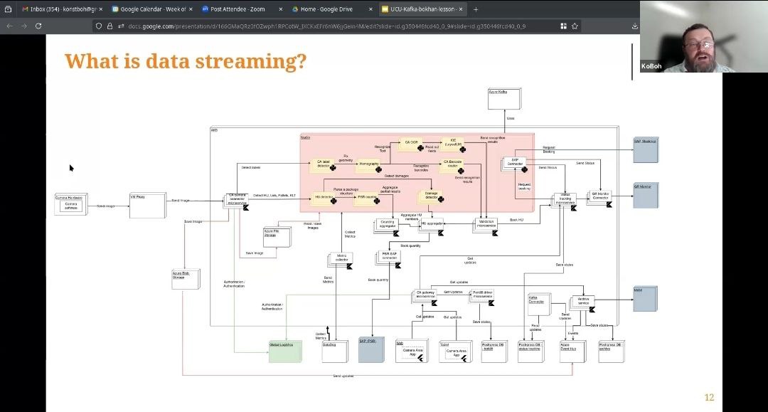Close the Post Attendee - Zoom tab

coord(281,9)
